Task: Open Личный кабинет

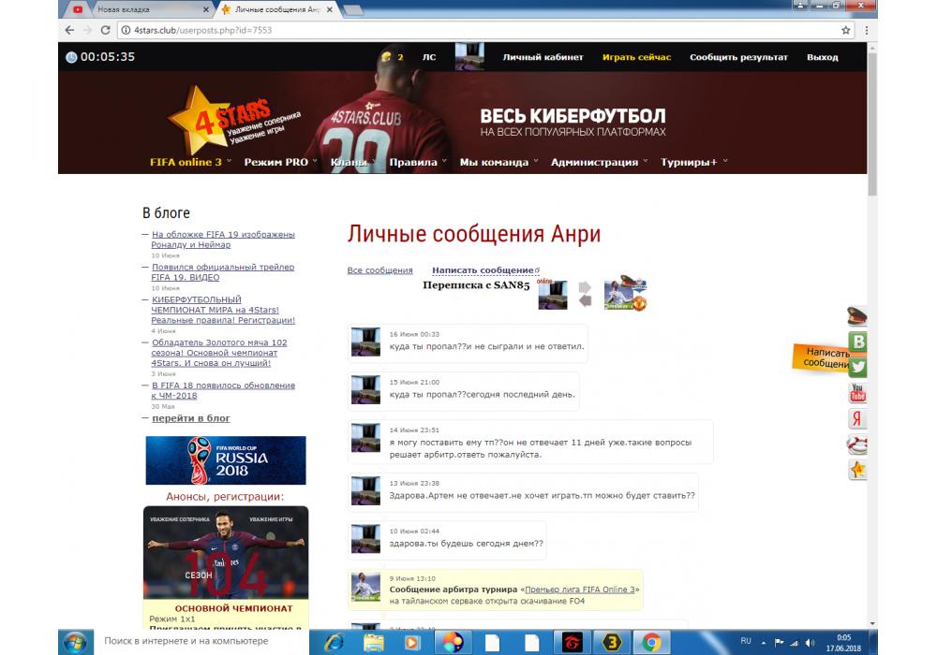Action: click(x=543, y=57)
